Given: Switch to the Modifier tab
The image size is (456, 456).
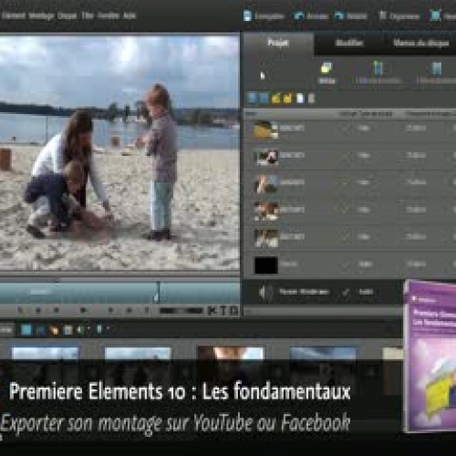Looking at the screenshot, I should [349, 43].
